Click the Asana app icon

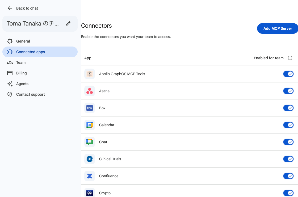click(x=90, y=91)
